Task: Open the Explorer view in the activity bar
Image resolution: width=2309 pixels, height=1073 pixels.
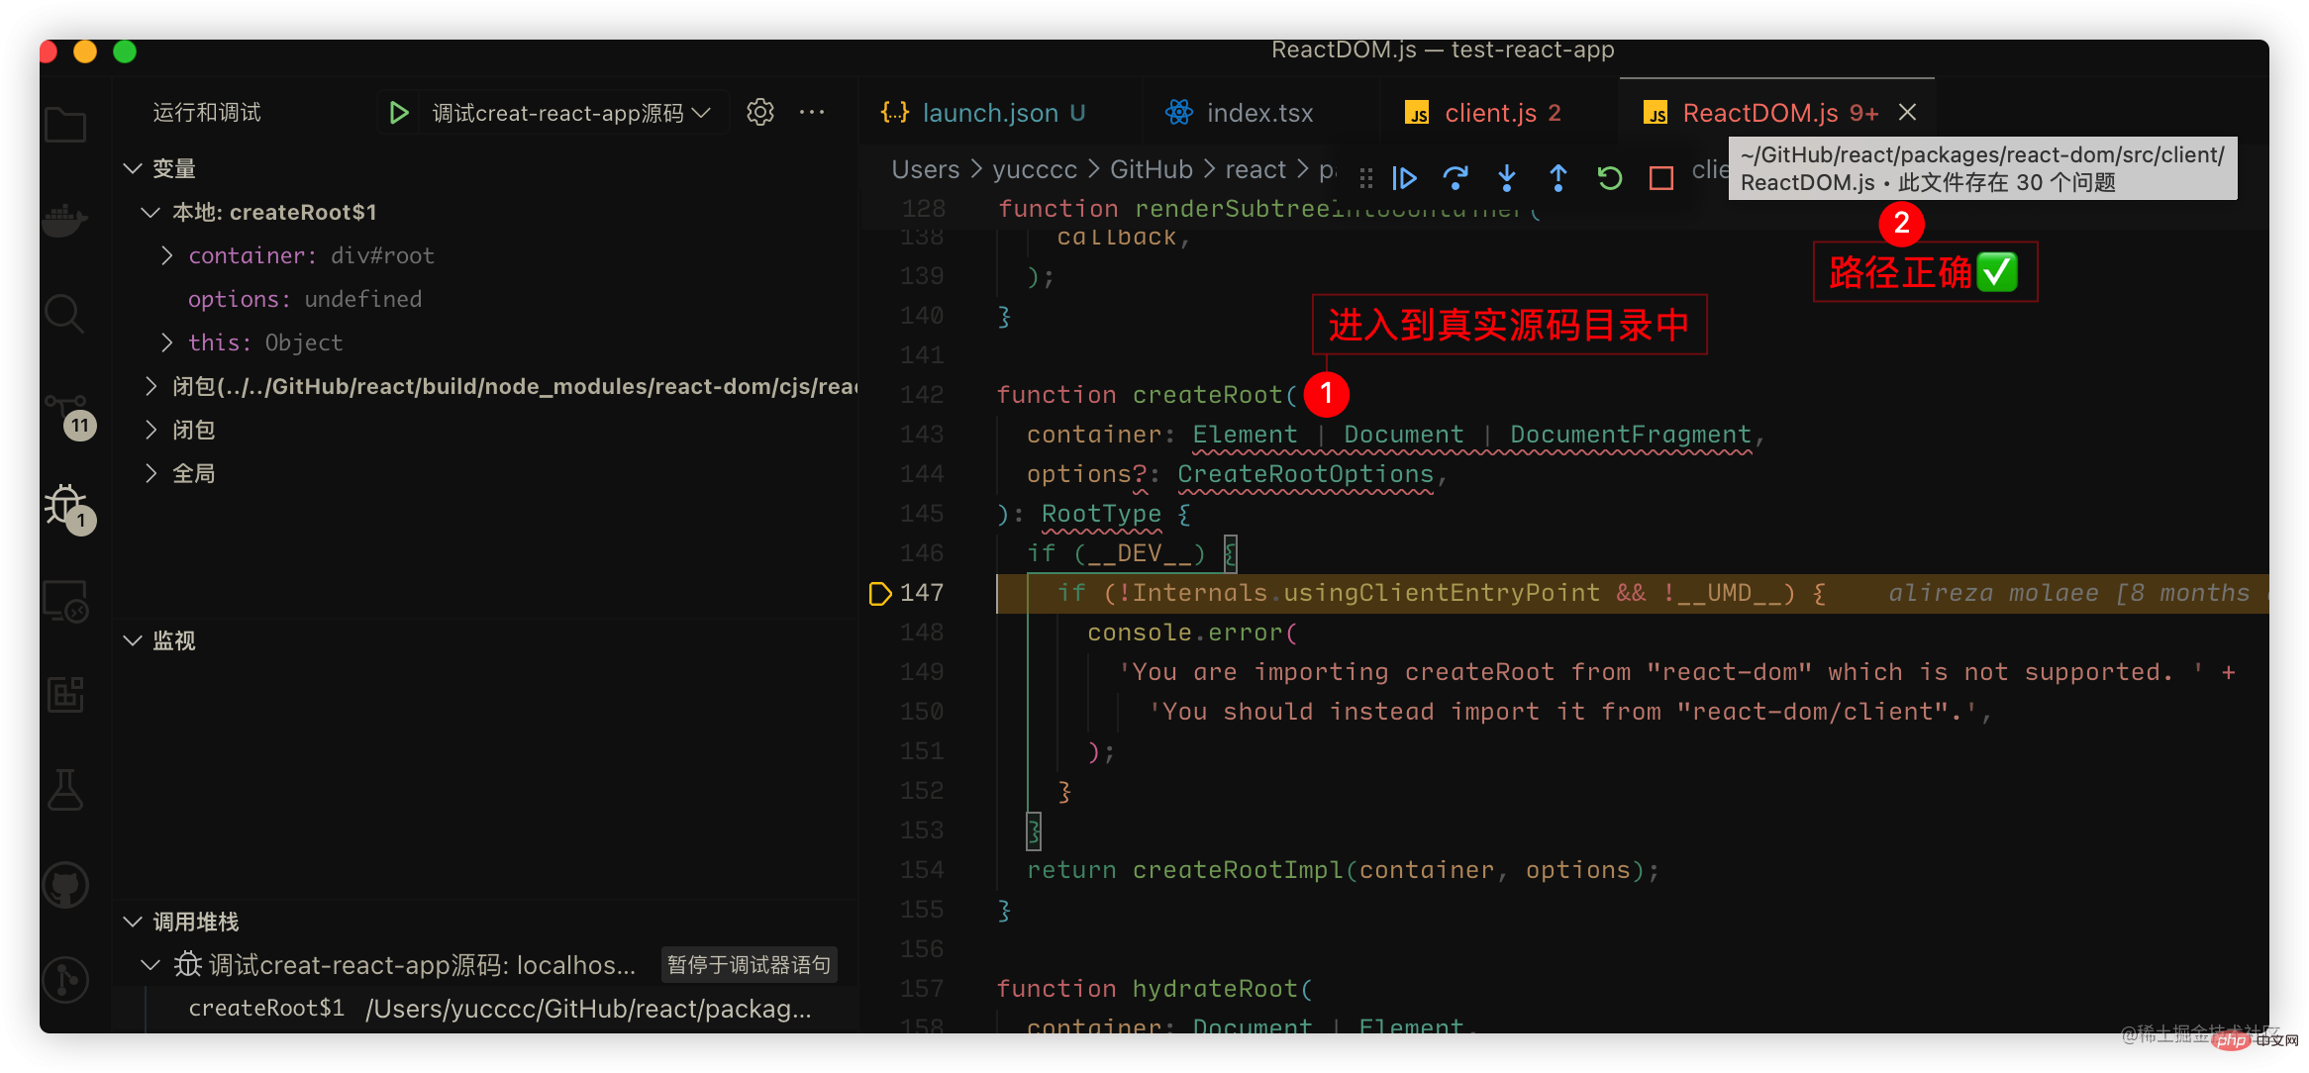Action: coord(65,126)
